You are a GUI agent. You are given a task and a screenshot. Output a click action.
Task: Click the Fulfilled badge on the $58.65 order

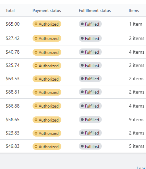(x=90, y=119)
